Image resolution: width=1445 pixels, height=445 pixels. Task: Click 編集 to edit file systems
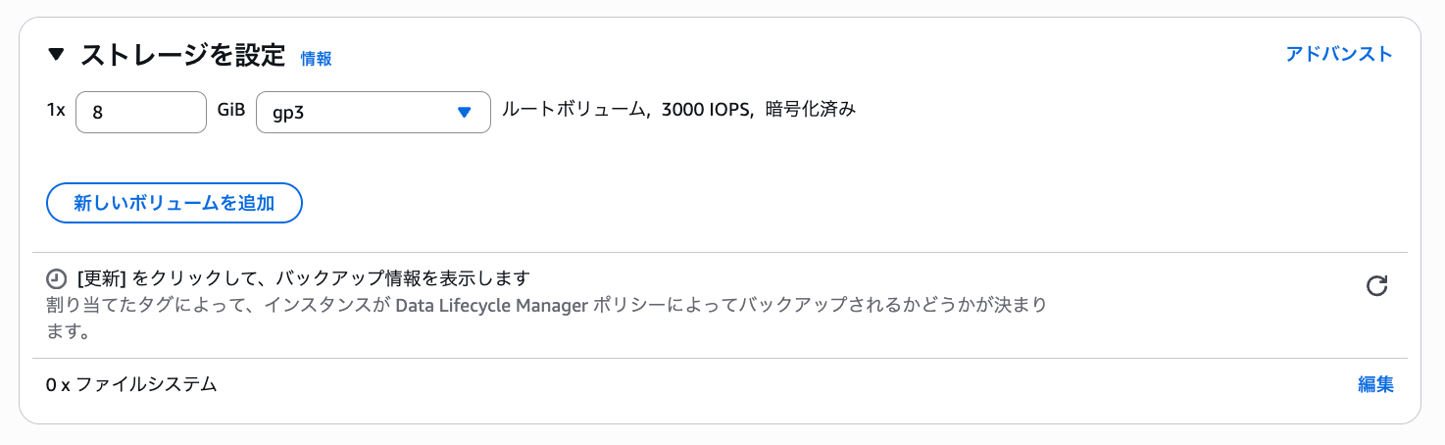tap(1375, 384)
